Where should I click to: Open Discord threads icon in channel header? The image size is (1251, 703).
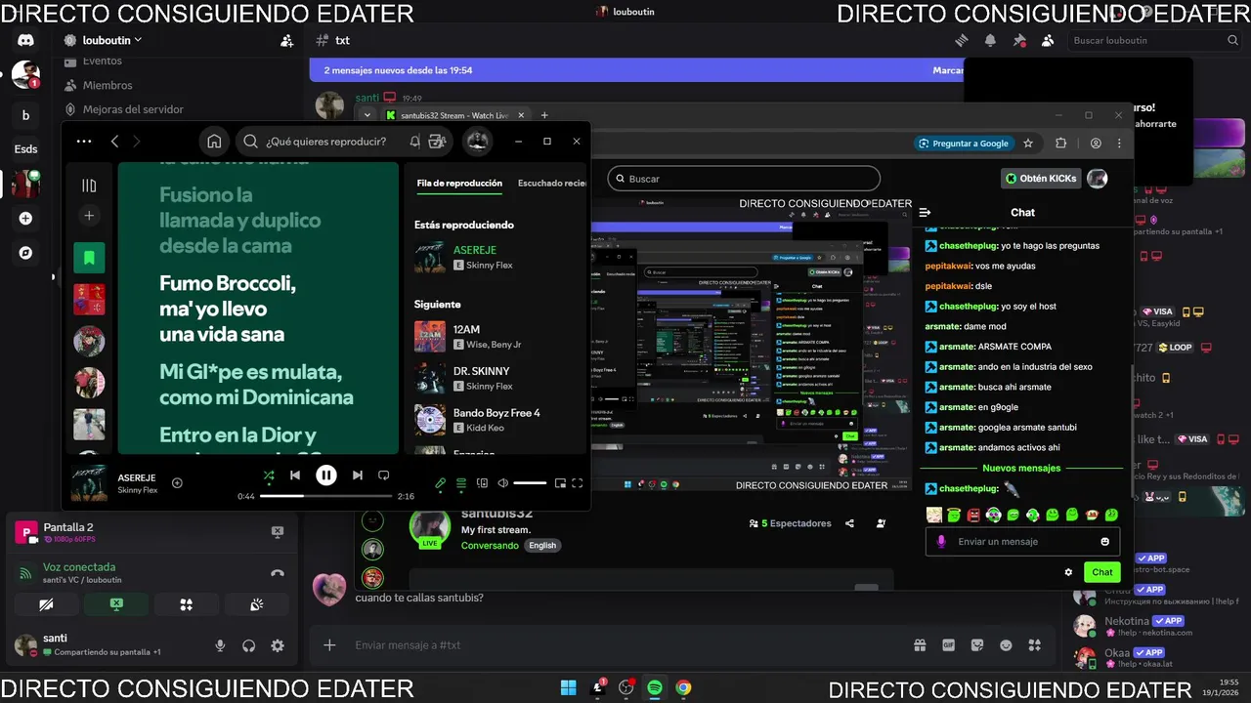[962, 40]
